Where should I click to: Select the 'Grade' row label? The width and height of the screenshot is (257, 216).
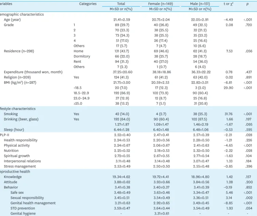(9, 25)
